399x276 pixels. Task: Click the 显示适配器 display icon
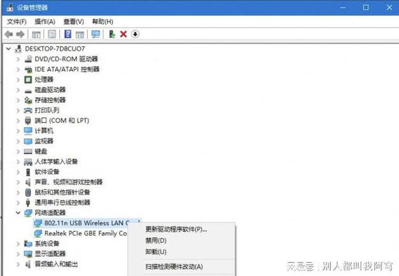point(28,254)
